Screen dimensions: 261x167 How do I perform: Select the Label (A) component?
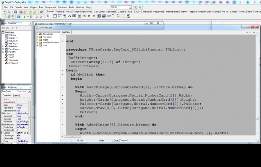[70, 16]
